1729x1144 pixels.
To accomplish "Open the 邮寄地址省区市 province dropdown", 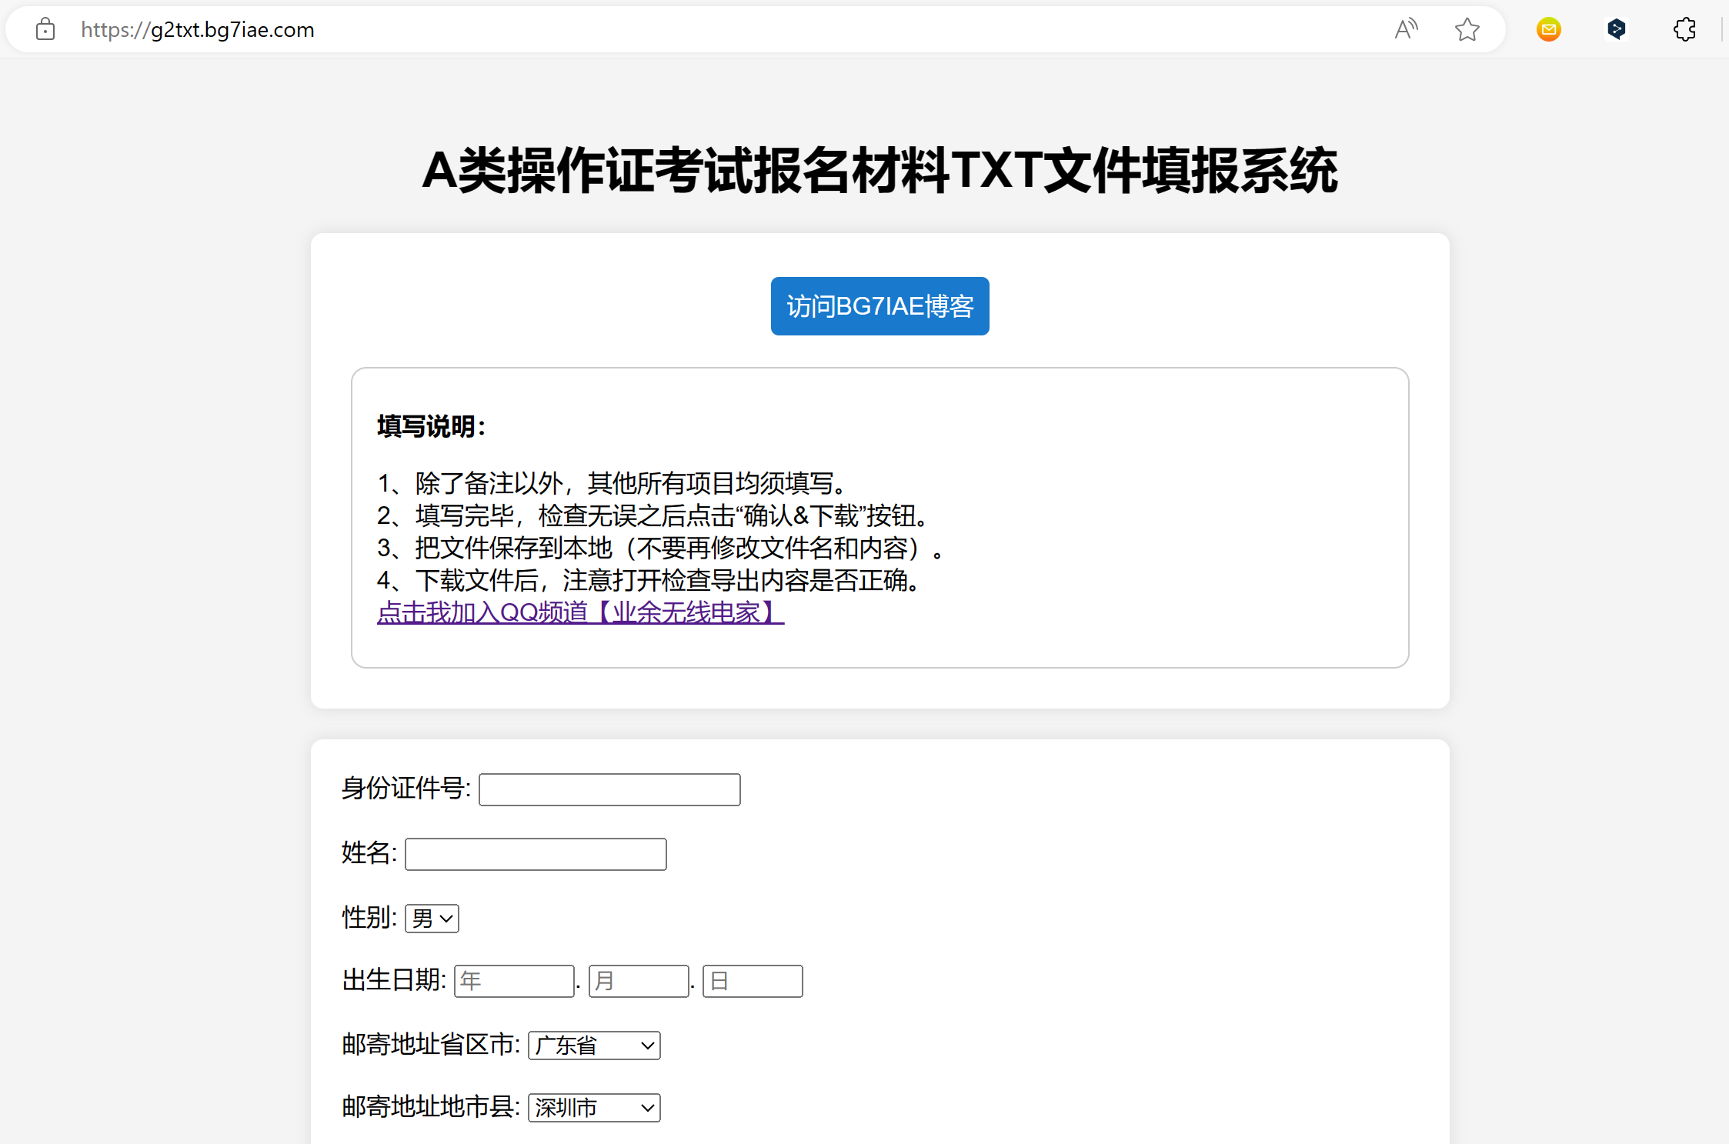I will [x=594, y=1046].
